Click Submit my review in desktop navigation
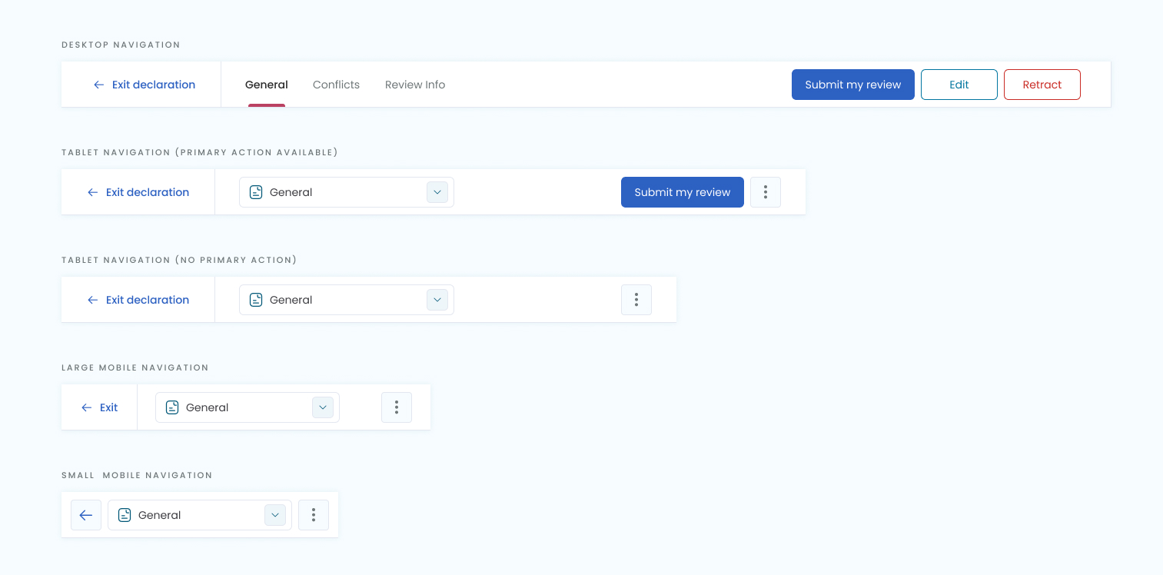The height and width of the screenshot is (575, 1163). 853,85
